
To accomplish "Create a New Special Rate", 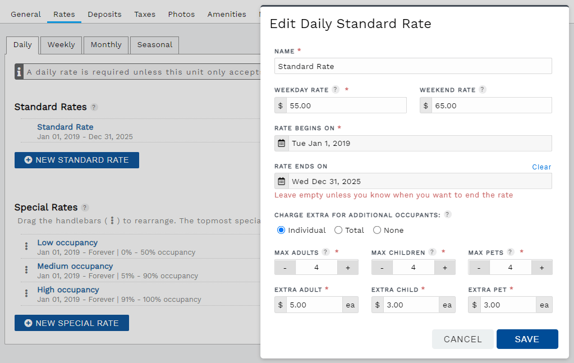I will tap(71, 323).
